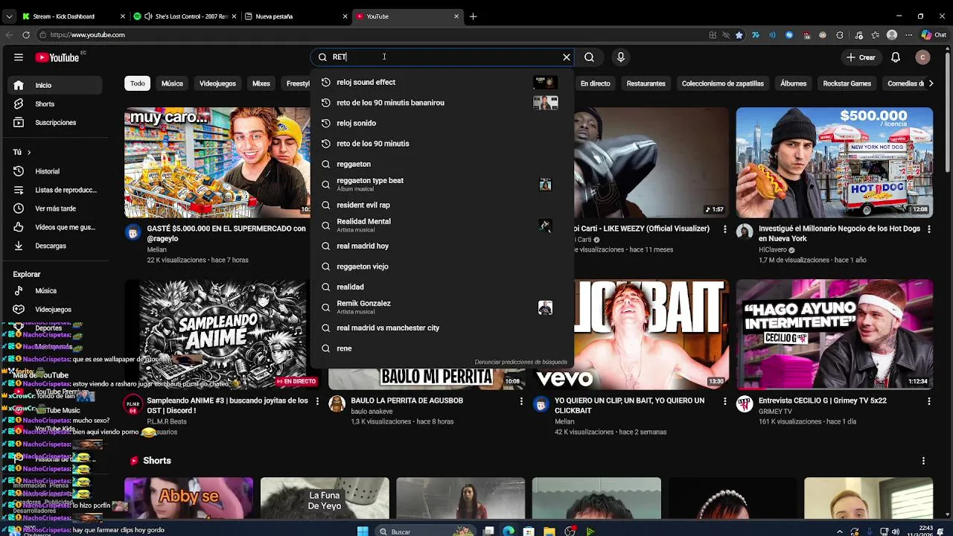Open Videojuegos under Explorar
Screen dimensions: 953x536
pyautogui.click(x=56, y=310)
